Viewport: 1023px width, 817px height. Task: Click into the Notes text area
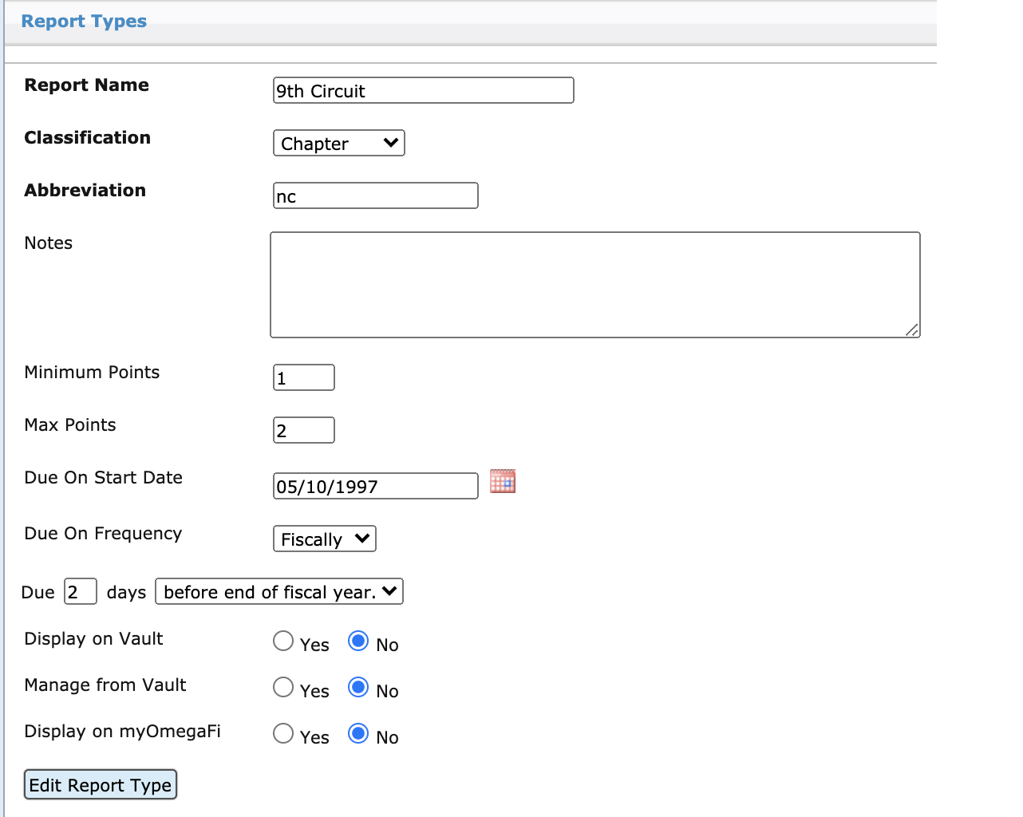(x=595, y=285)
